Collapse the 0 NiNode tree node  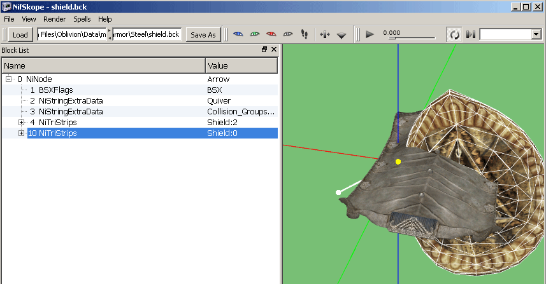[x=9, y=79]
